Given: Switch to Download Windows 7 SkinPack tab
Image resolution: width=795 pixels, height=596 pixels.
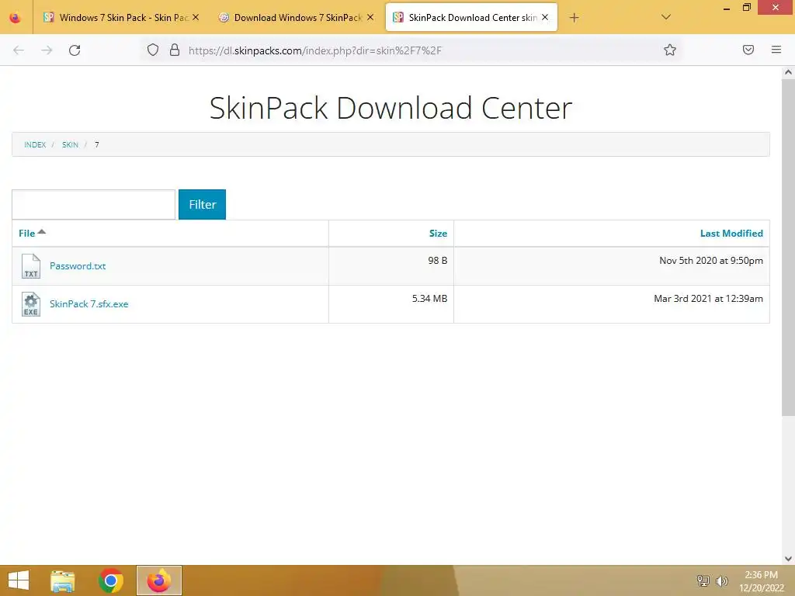Looking at the screenshot, I should click(x=297, y=18).
